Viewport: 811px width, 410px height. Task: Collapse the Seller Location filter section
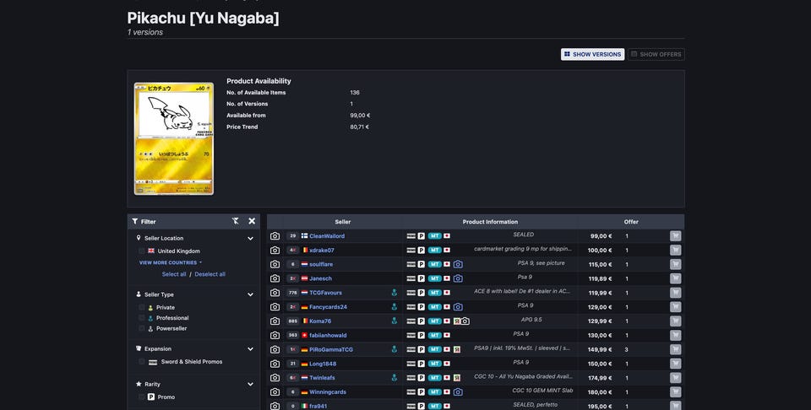[x=250, y=239]
